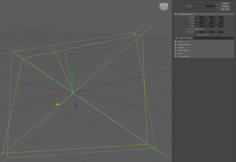The width and height of the screenshot is (236, 162).
Task: Click the transform name field rsPhysicalLight2
Action: click(204, 6)
